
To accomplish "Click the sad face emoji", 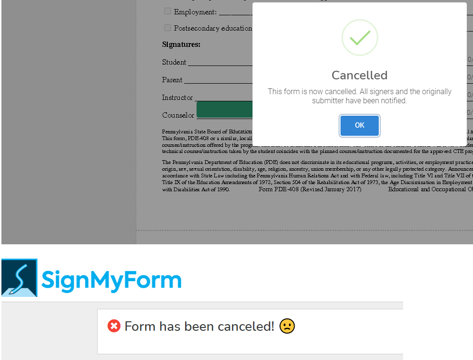I will (x=287, y=326).
